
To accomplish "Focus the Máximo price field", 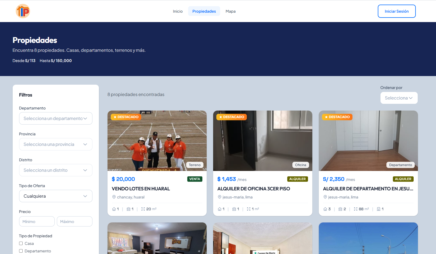I will [x=75, y=221].
